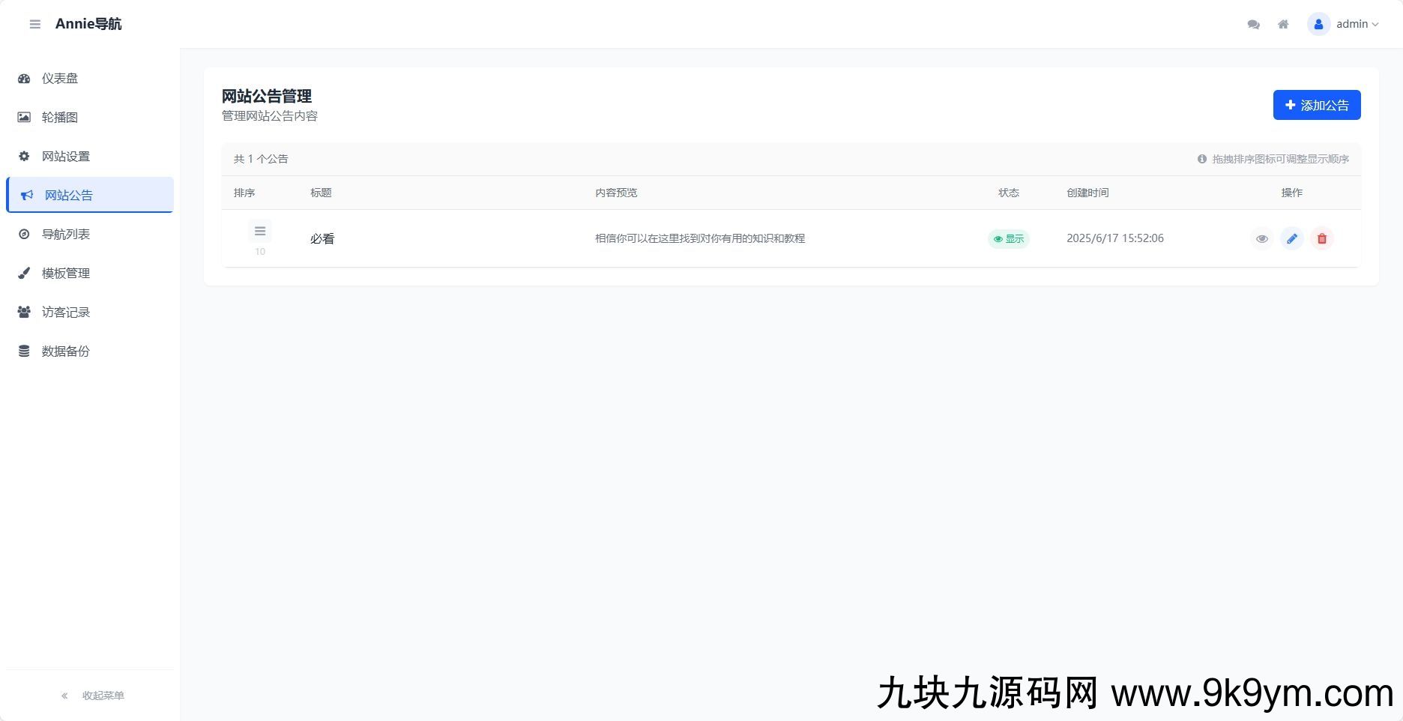The image size is (1403, 721).
Task: Click the 状态 column header
Action: (1009, 193)
